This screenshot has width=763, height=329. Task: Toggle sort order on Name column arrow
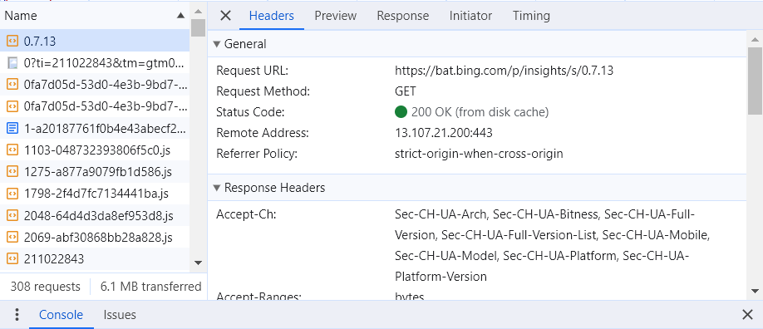point(181,16)
